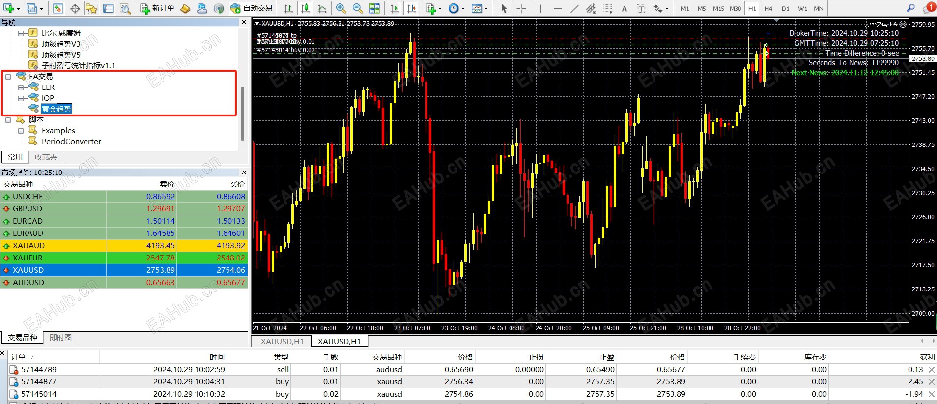Screen dimensions: 937x404
Task: Toggle chart auto scroll icon
Action: point(395,8)
